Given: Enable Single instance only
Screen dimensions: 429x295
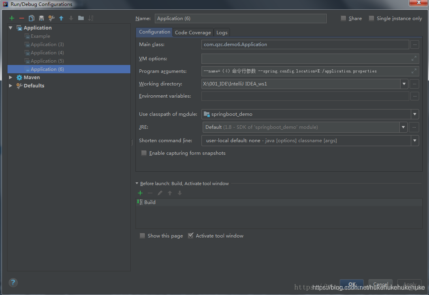Looking at the screenshot, I should (371, 18).
